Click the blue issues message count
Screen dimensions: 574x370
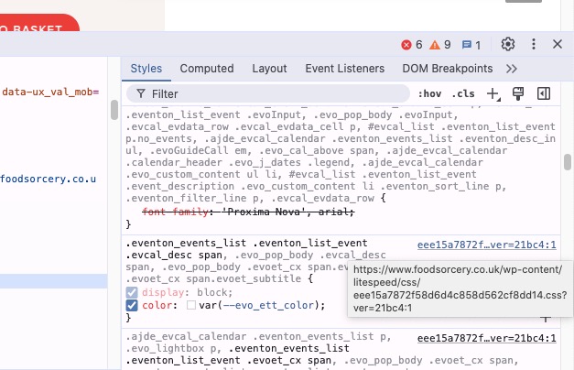point(471,45)
